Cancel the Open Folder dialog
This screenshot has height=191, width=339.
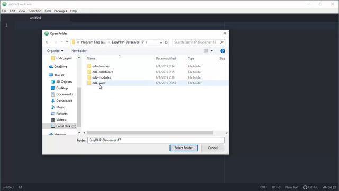[x=212, y=148]
